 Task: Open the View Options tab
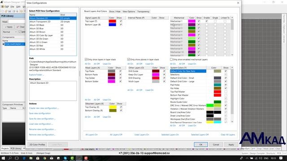point(129,12)
